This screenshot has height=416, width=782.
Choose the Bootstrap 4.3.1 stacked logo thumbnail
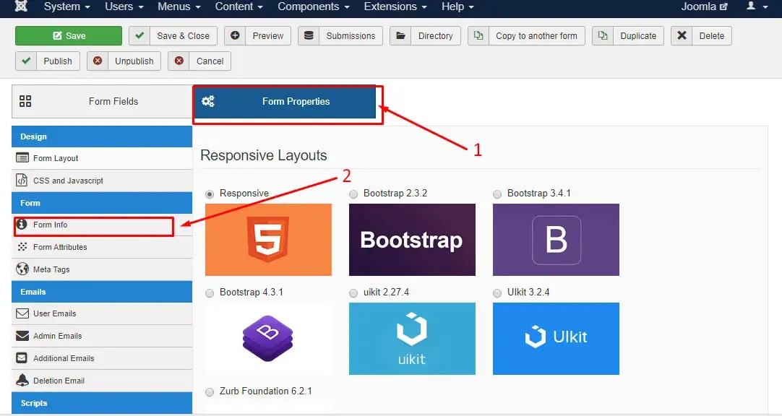click(x=268, y=339)
